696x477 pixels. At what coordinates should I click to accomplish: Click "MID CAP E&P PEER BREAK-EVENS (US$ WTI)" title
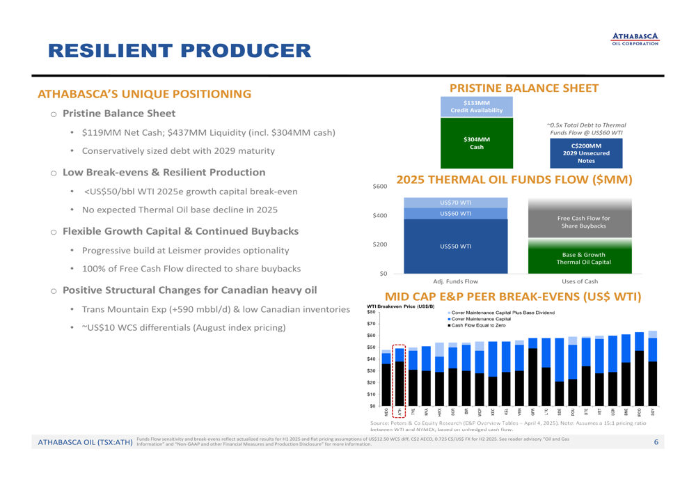[513, 297]
